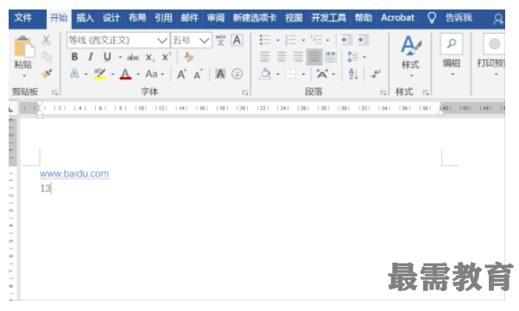519x311 pixels.
Task: Align paragraph text left
Action: (x=265, y=57)
